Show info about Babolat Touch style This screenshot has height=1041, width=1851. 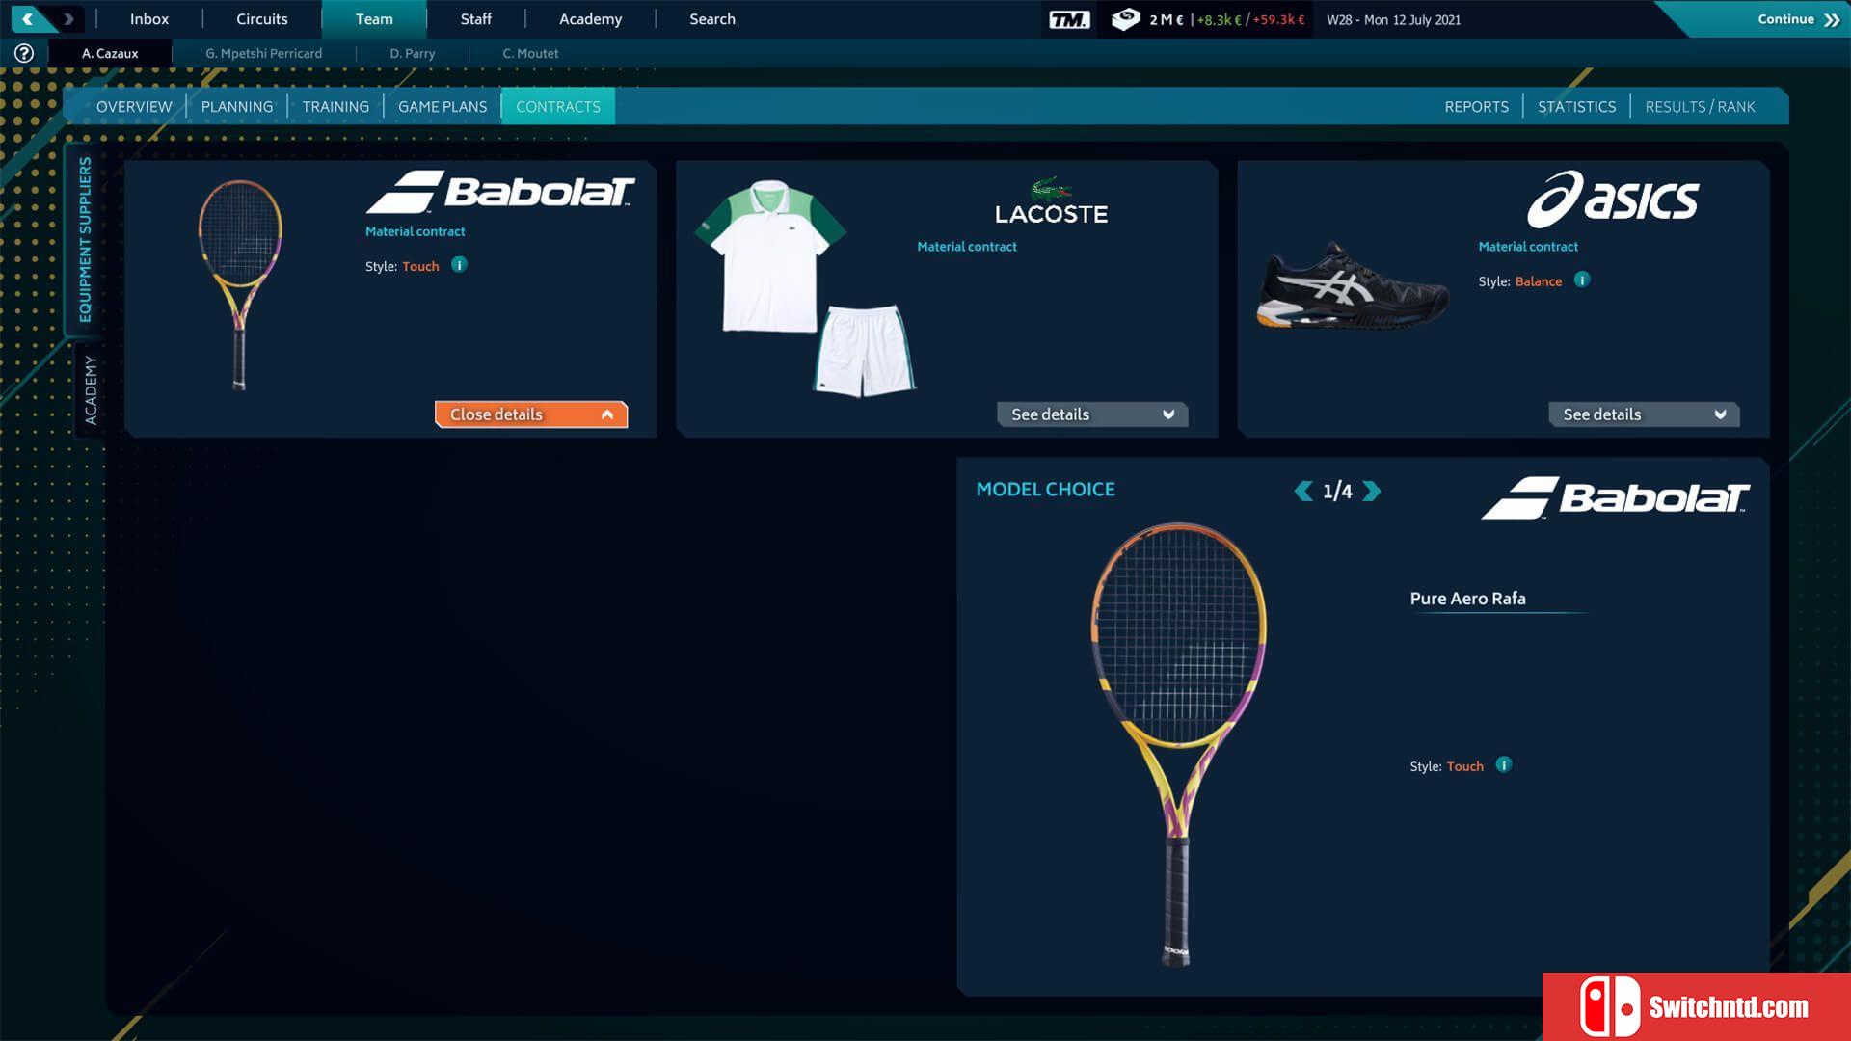[459, 264]
